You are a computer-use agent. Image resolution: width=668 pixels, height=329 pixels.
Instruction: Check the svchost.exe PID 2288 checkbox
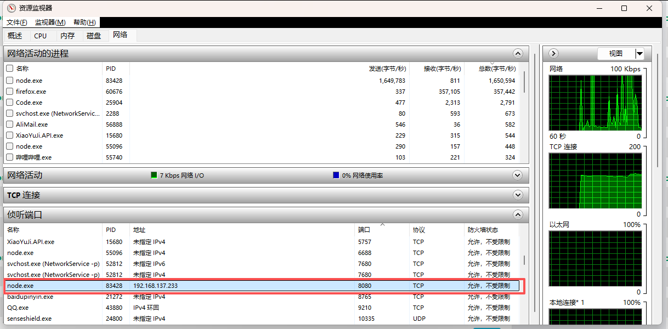[9, 114]
